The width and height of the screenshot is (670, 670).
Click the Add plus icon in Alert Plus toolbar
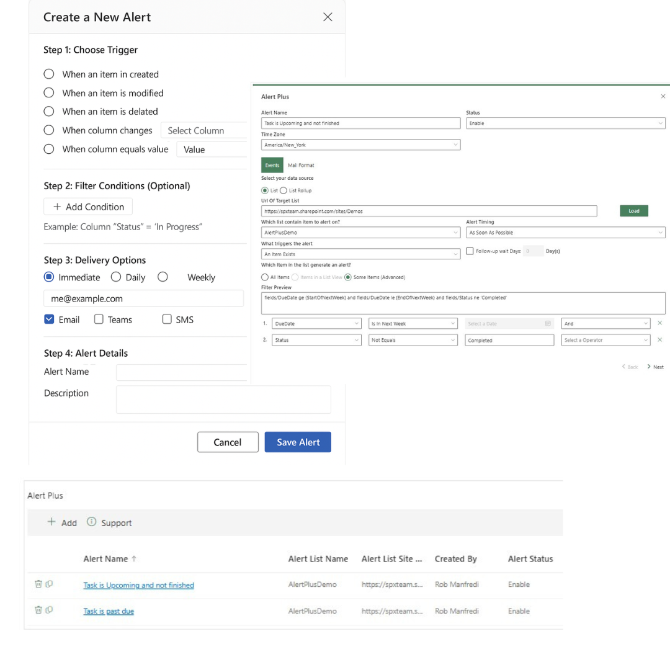tap(51, 522)
